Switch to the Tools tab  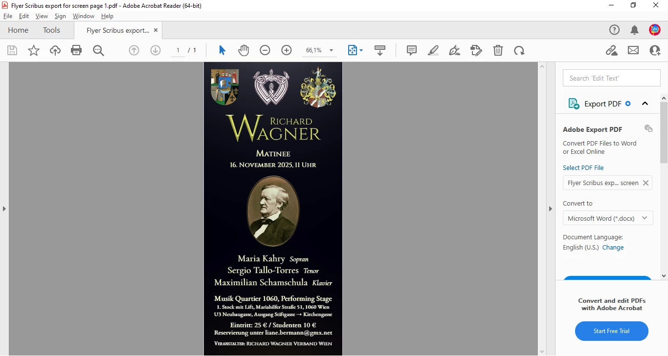[x=51, y=30]
